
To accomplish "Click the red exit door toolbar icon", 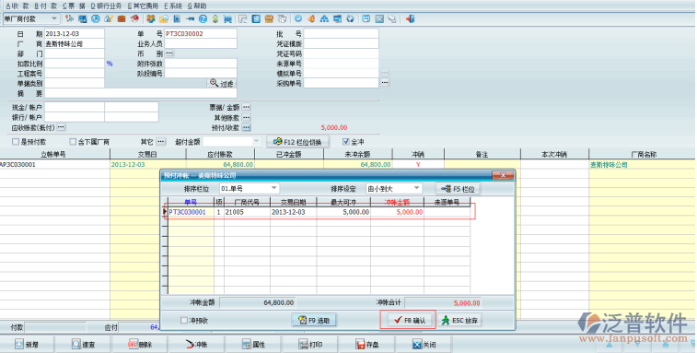I will pyautogui.click(x=410, y=18).
